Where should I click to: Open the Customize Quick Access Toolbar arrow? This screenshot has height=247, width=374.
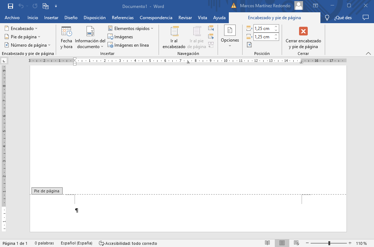tap(56, 6)
